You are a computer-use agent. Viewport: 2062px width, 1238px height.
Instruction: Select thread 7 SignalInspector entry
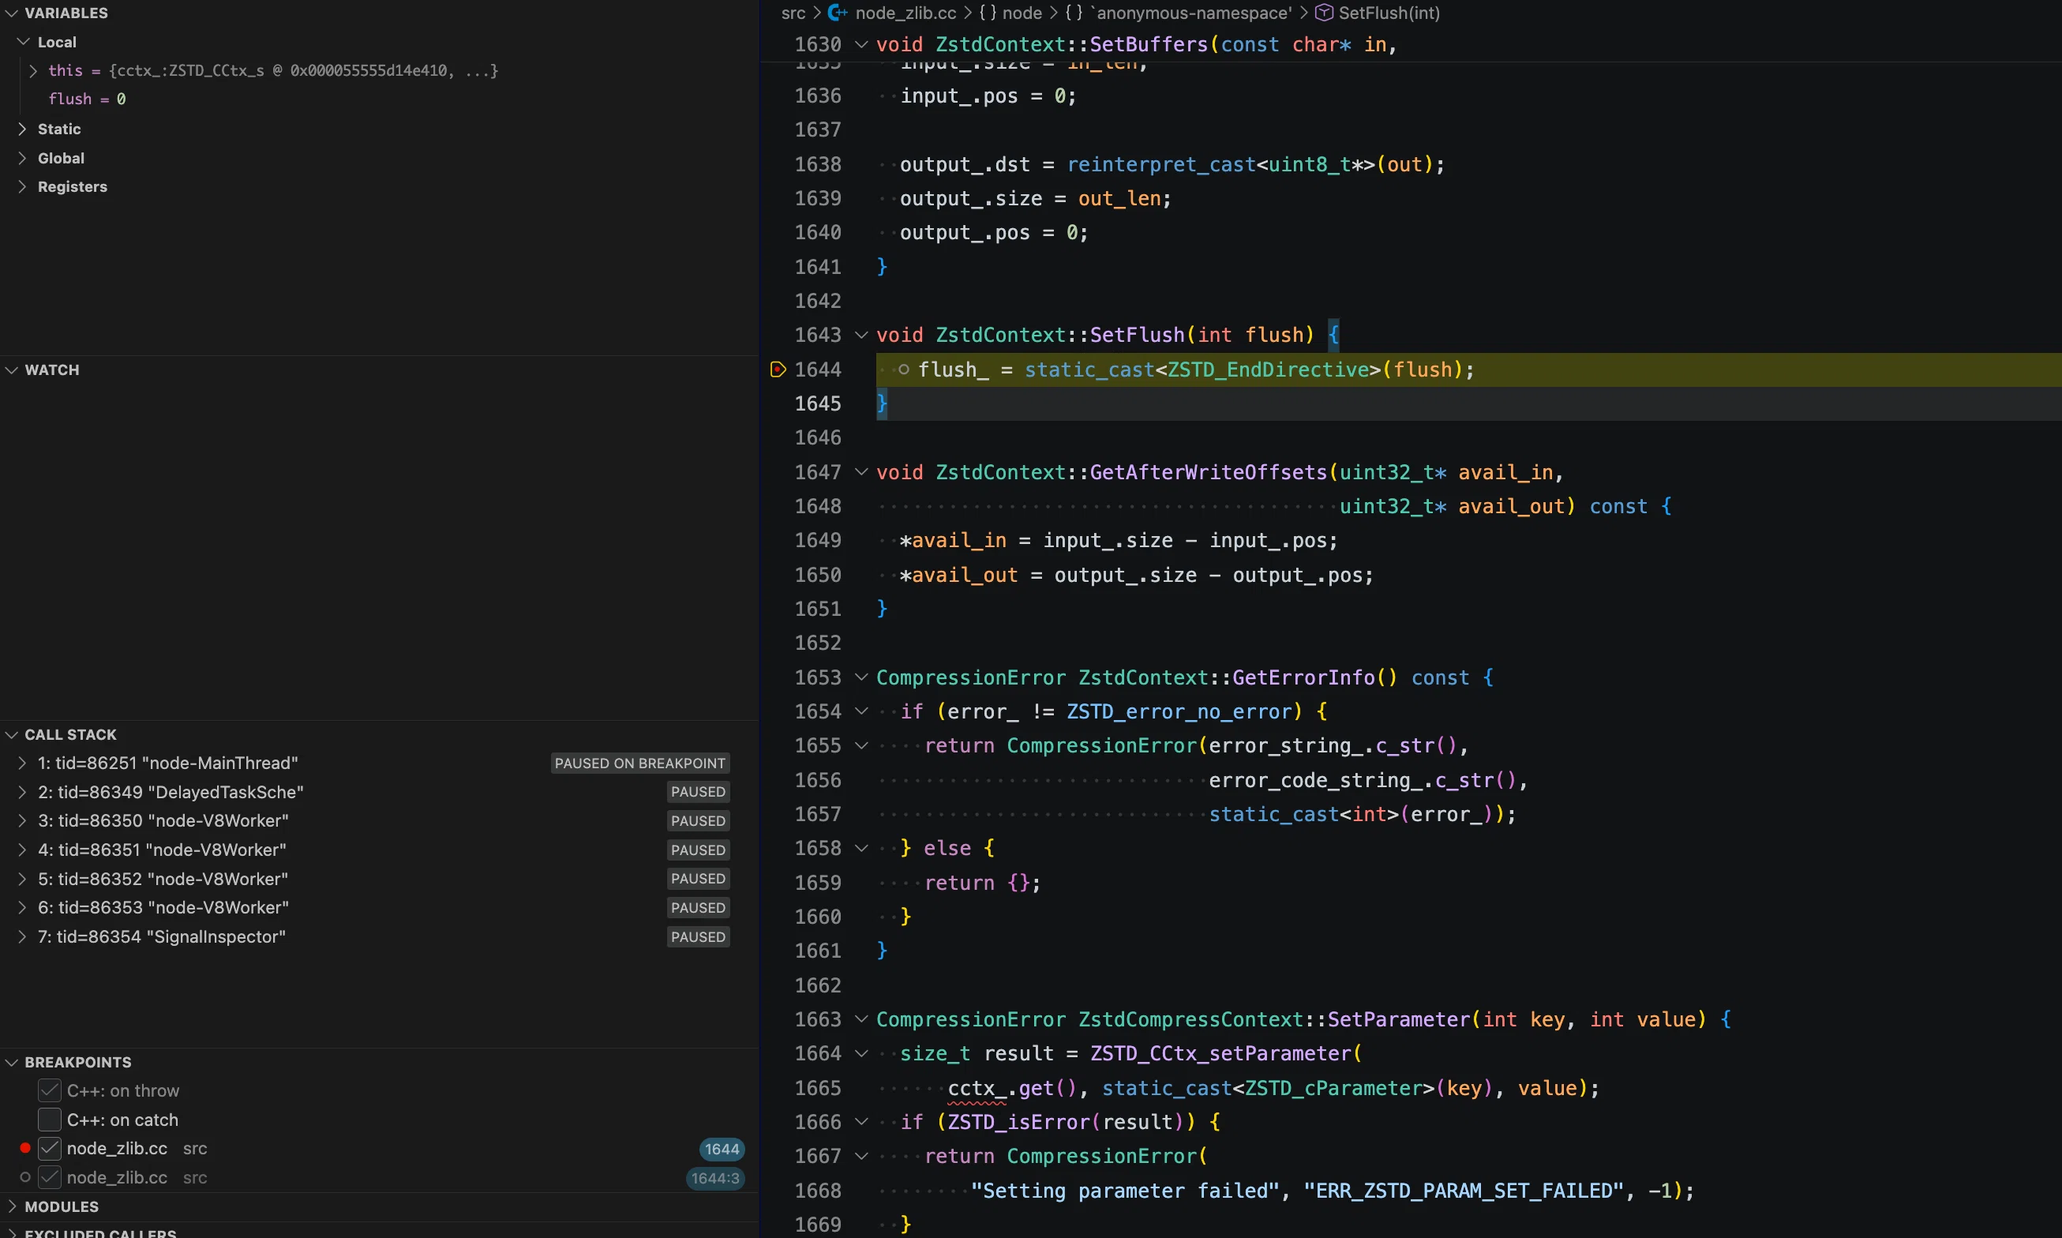click(162, 938)
